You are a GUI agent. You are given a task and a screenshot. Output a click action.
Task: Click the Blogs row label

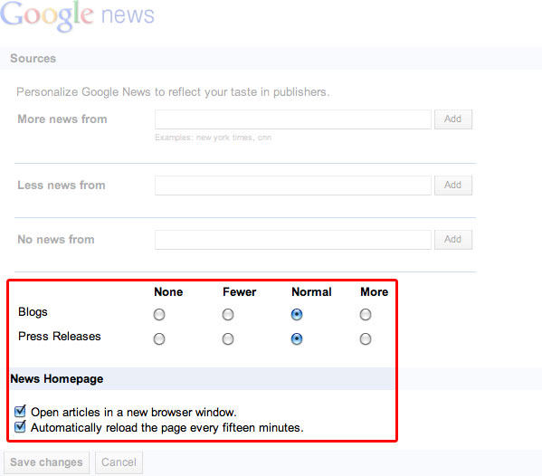coord(33,312)
